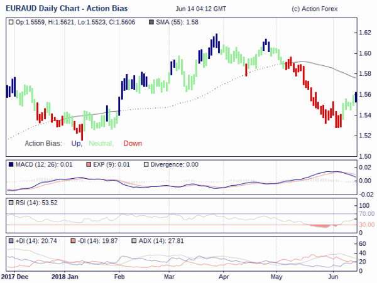Click the SMA (55) legend swatch
This screenshot has height=283, width=377.
click(151, 23)
